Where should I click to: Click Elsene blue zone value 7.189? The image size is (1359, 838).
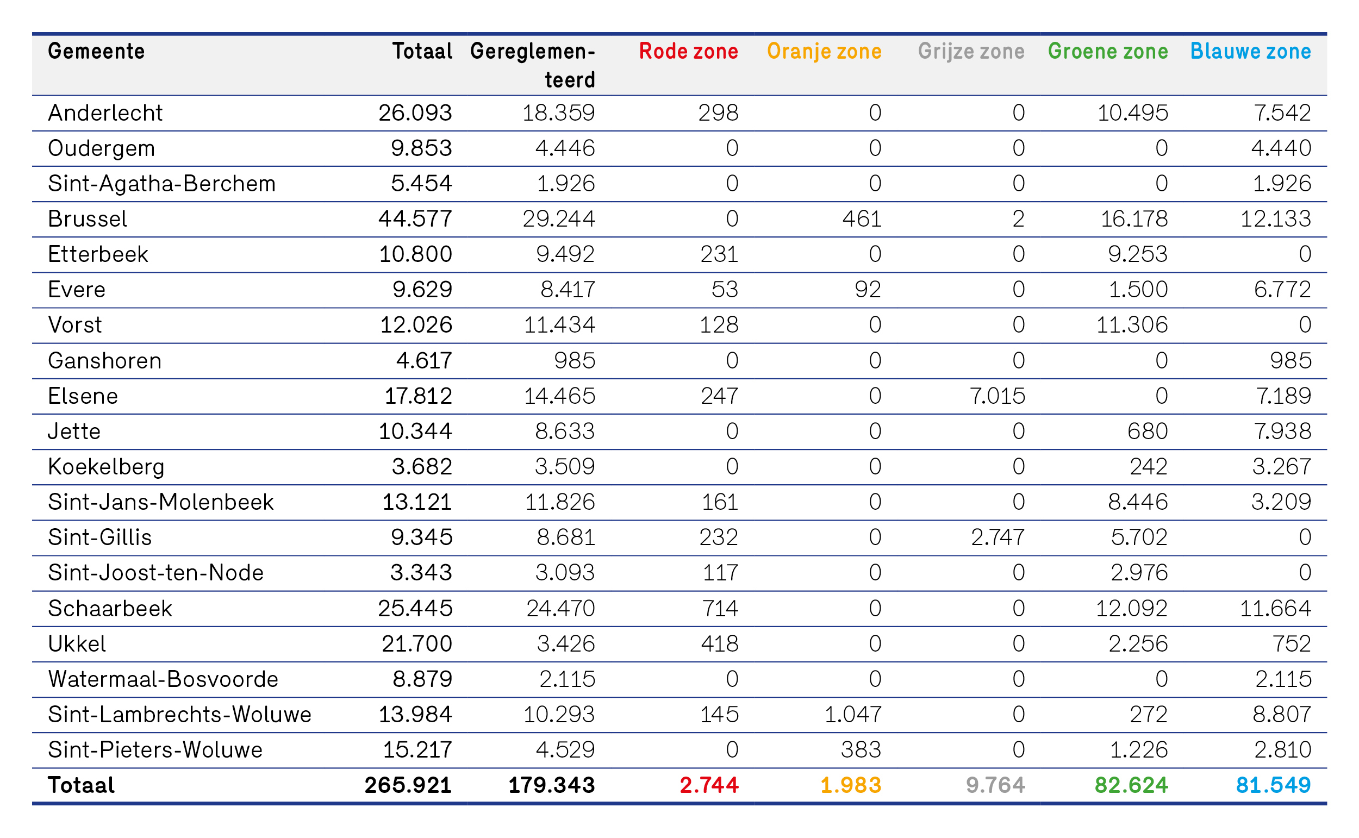pyautogui.click(x=1283, y=396)
